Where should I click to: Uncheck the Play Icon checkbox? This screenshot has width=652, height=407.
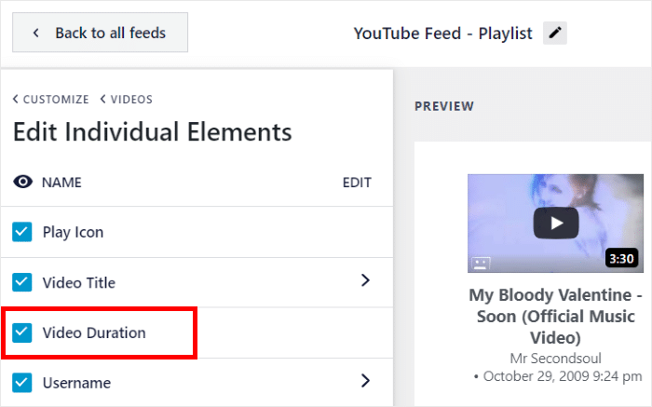tap(22, 232)
